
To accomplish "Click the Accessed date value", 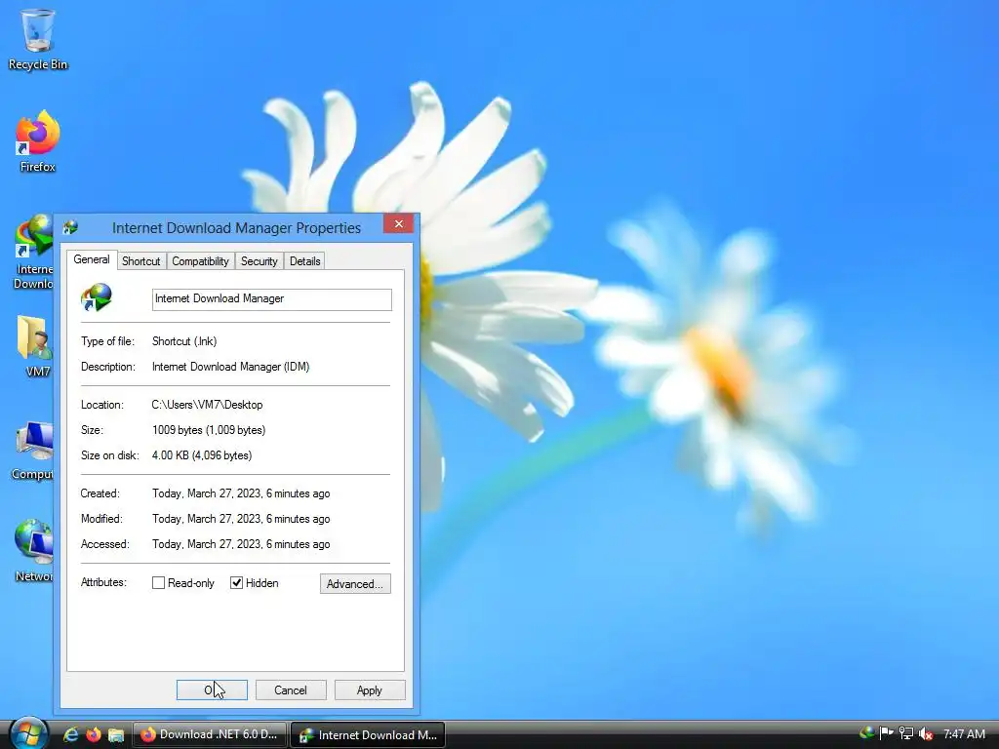I will tap(241, 544).
